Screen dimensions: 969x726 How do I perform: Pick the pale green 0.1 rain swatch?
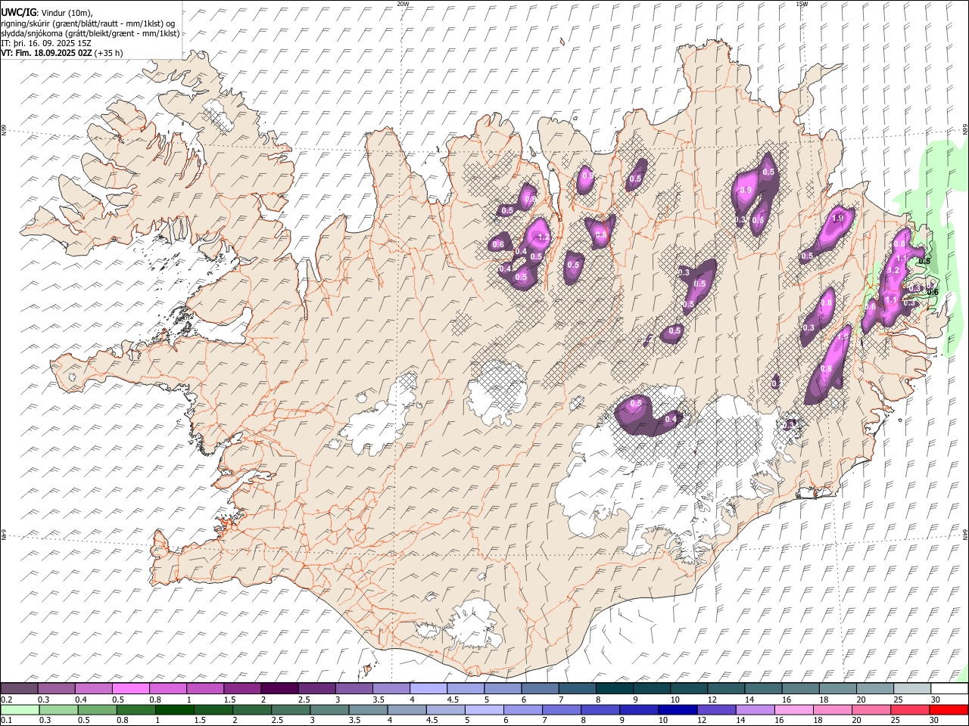(x=20, y=710)
